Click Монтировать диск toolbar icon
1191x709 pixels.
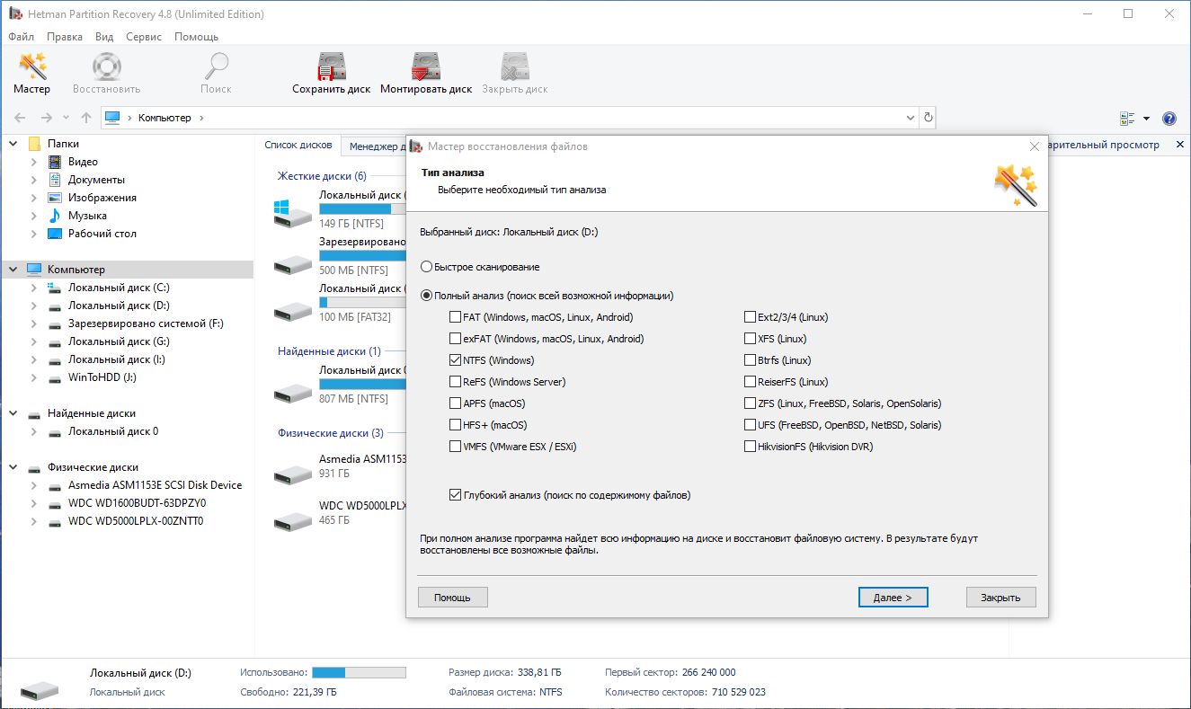coord(426,73)
